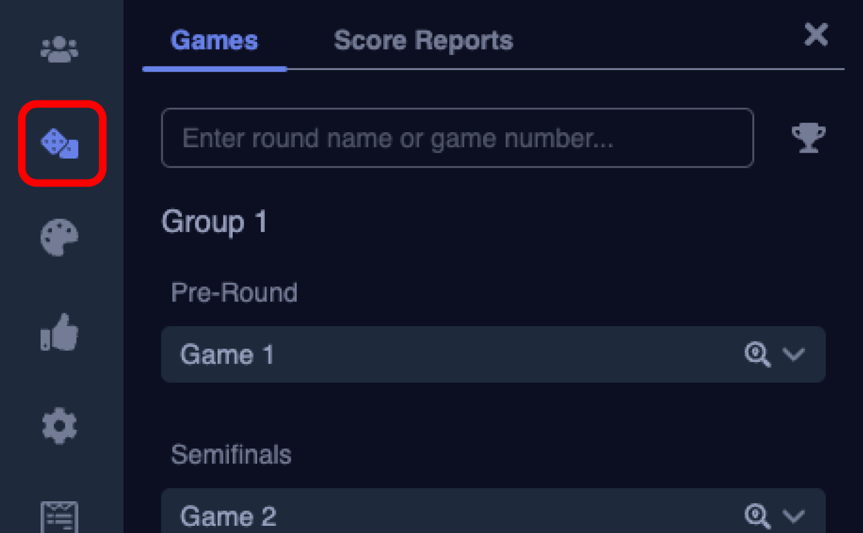
Task: Click the trophy icon beside the search box
Action: click(x=808, y=138)
